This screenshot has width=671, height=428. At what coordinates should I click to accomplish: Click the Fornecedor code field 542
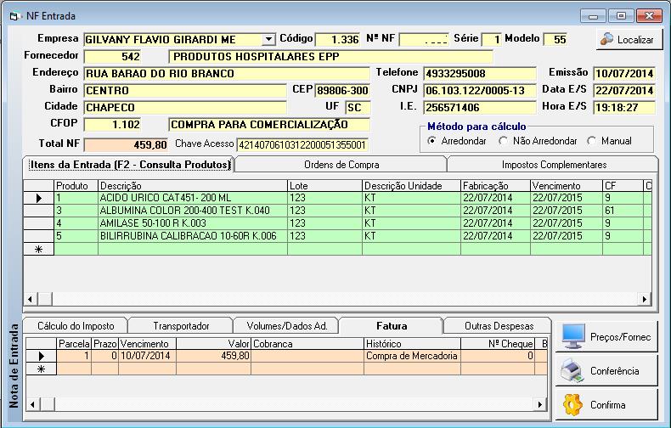[x=112, y=57]
